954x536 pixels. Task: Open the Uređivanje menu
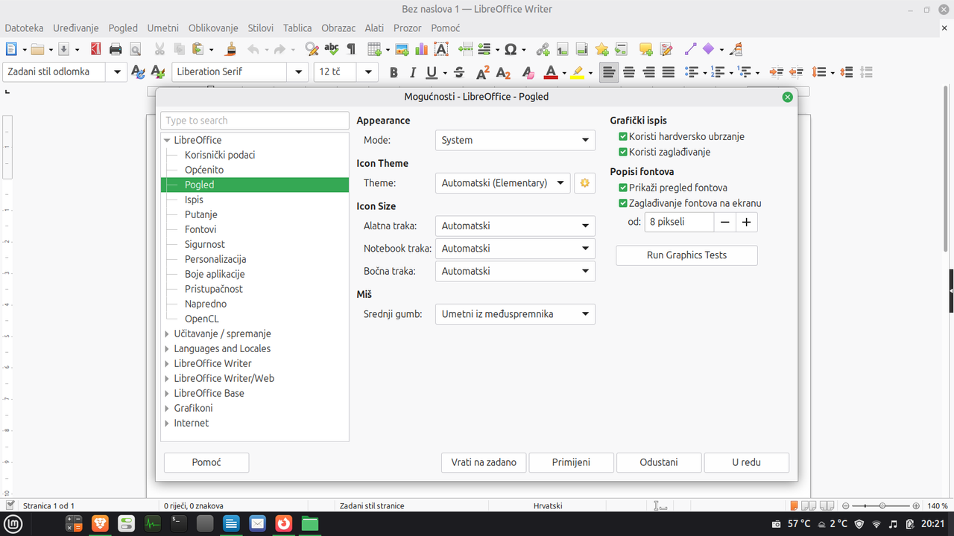(x=76, y=28)
